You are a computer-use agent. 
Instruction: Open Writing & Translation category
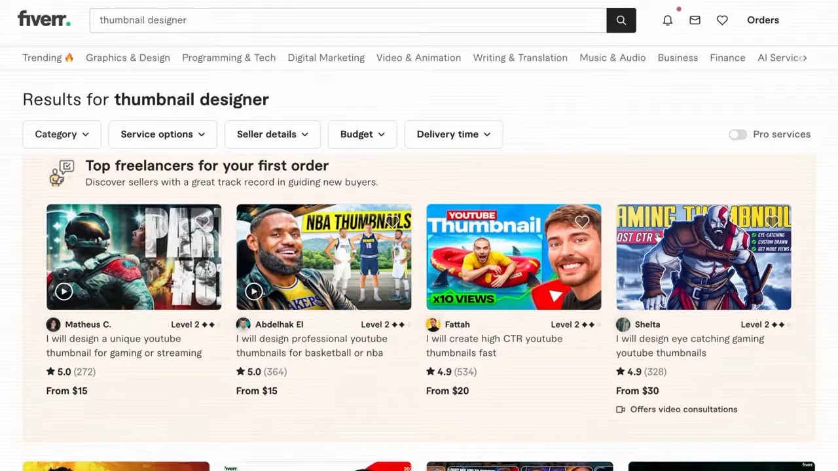(x=520, y=58)
